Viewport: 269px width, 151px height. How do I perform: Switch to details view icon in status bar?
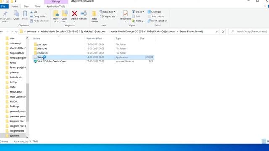coord(264,141)
